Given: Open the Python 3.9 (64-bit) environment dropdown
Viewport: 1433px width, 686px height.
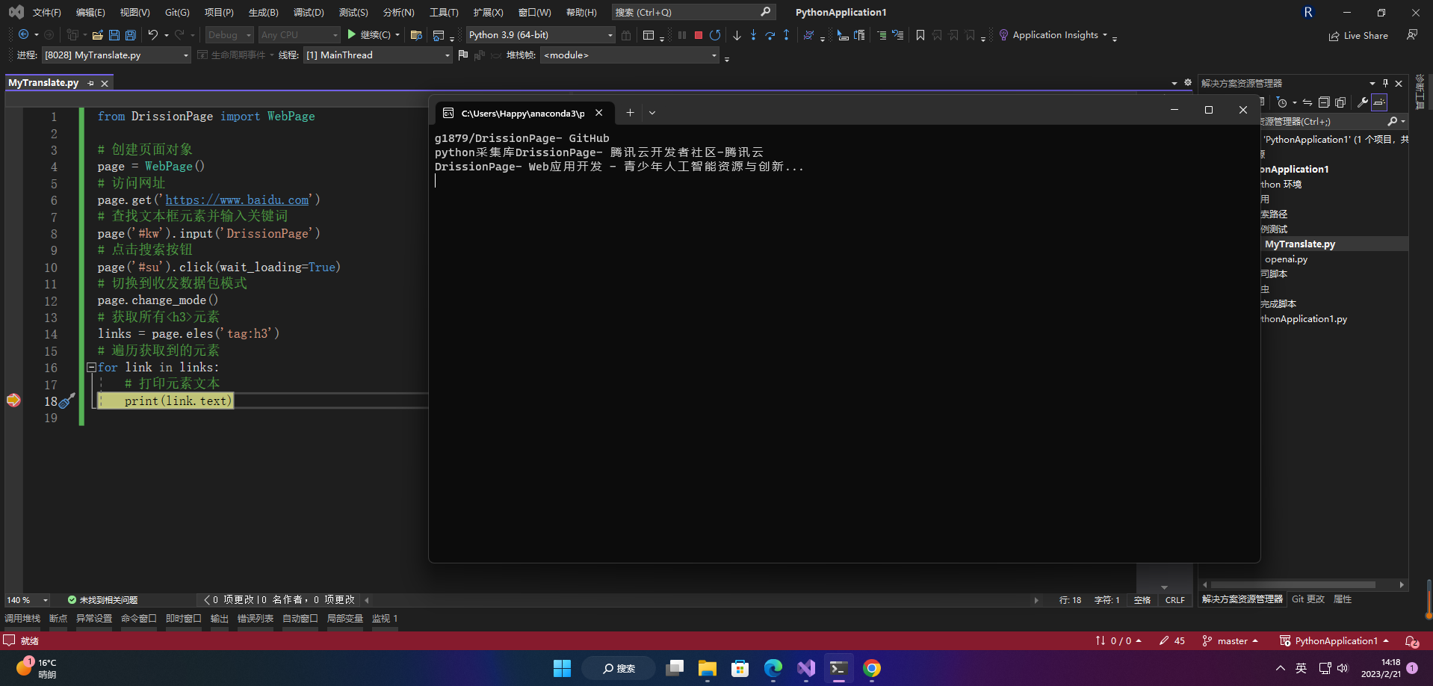Looking at the screenshot, I should (539, 34).
